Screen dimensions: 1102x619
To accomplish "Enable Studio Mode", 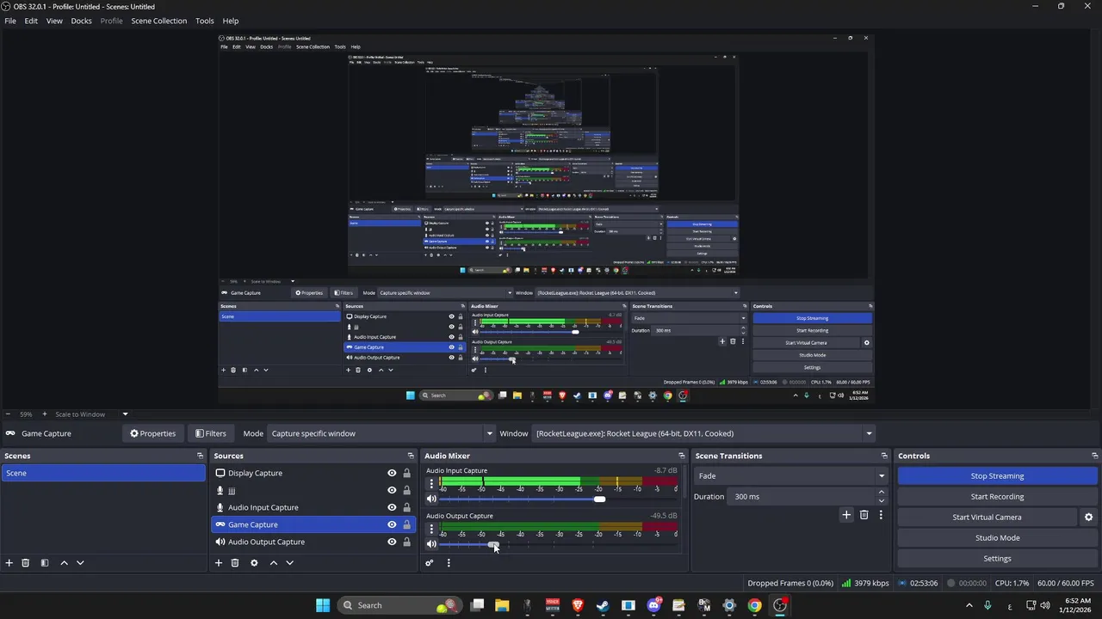I will click(x=997, y=538).
